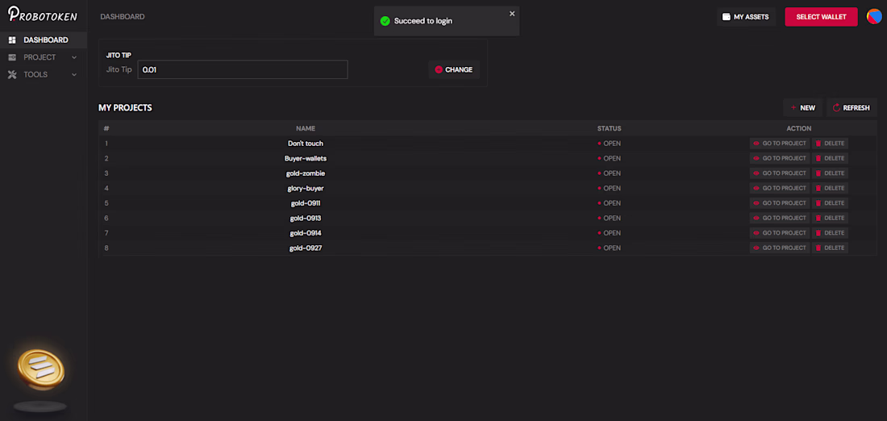887x421 pixels.
Task: Click the Tools wrench icon
Action: point(12,75)
